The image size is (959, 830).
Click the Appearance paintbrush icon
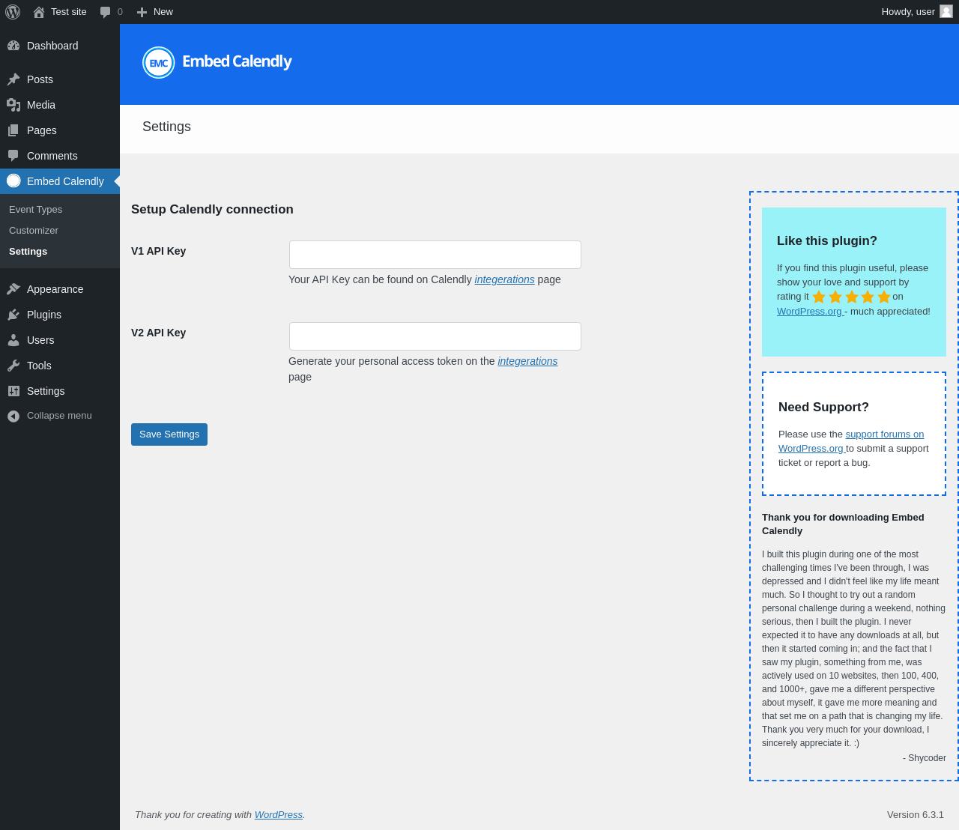coord(13,289)
